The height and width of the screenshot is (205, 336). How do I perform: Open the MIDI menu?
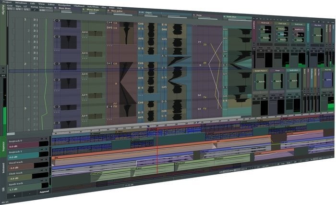click(112, 8)
